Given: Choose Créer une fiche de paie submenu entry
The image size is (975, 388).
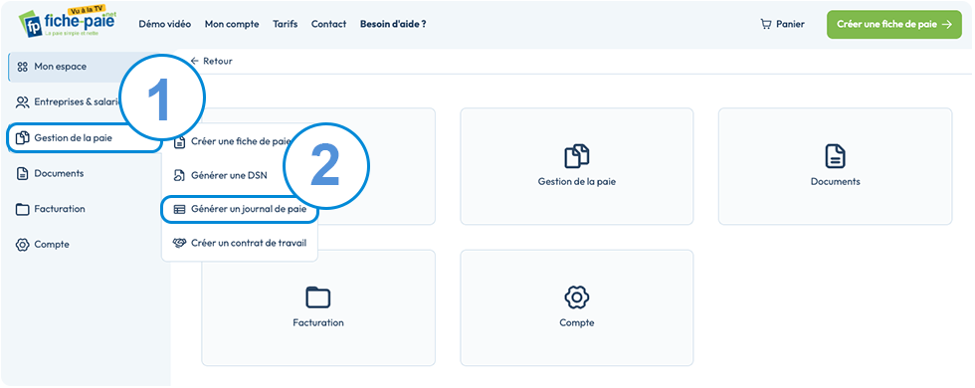Looking at the screenshot, I should point(231,141).
